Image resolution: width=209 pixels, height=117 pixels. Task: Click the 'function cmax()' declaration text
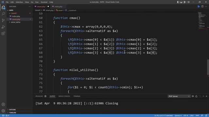point(67,18)
